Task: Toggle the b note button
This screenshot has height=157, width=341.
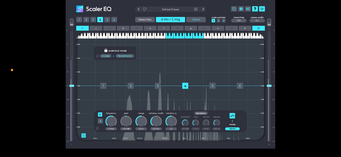Action: 245,28
